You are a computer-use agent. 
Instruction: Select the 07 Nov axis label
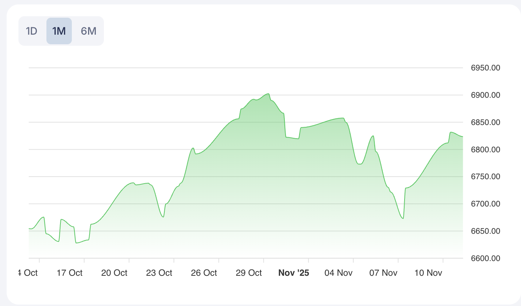coord(383,273)
